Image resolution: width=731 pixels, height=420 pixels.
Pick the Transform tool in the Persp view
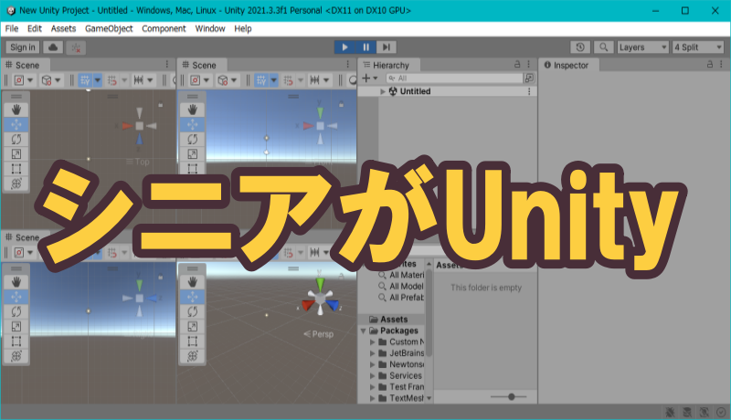tap(193, 356)
